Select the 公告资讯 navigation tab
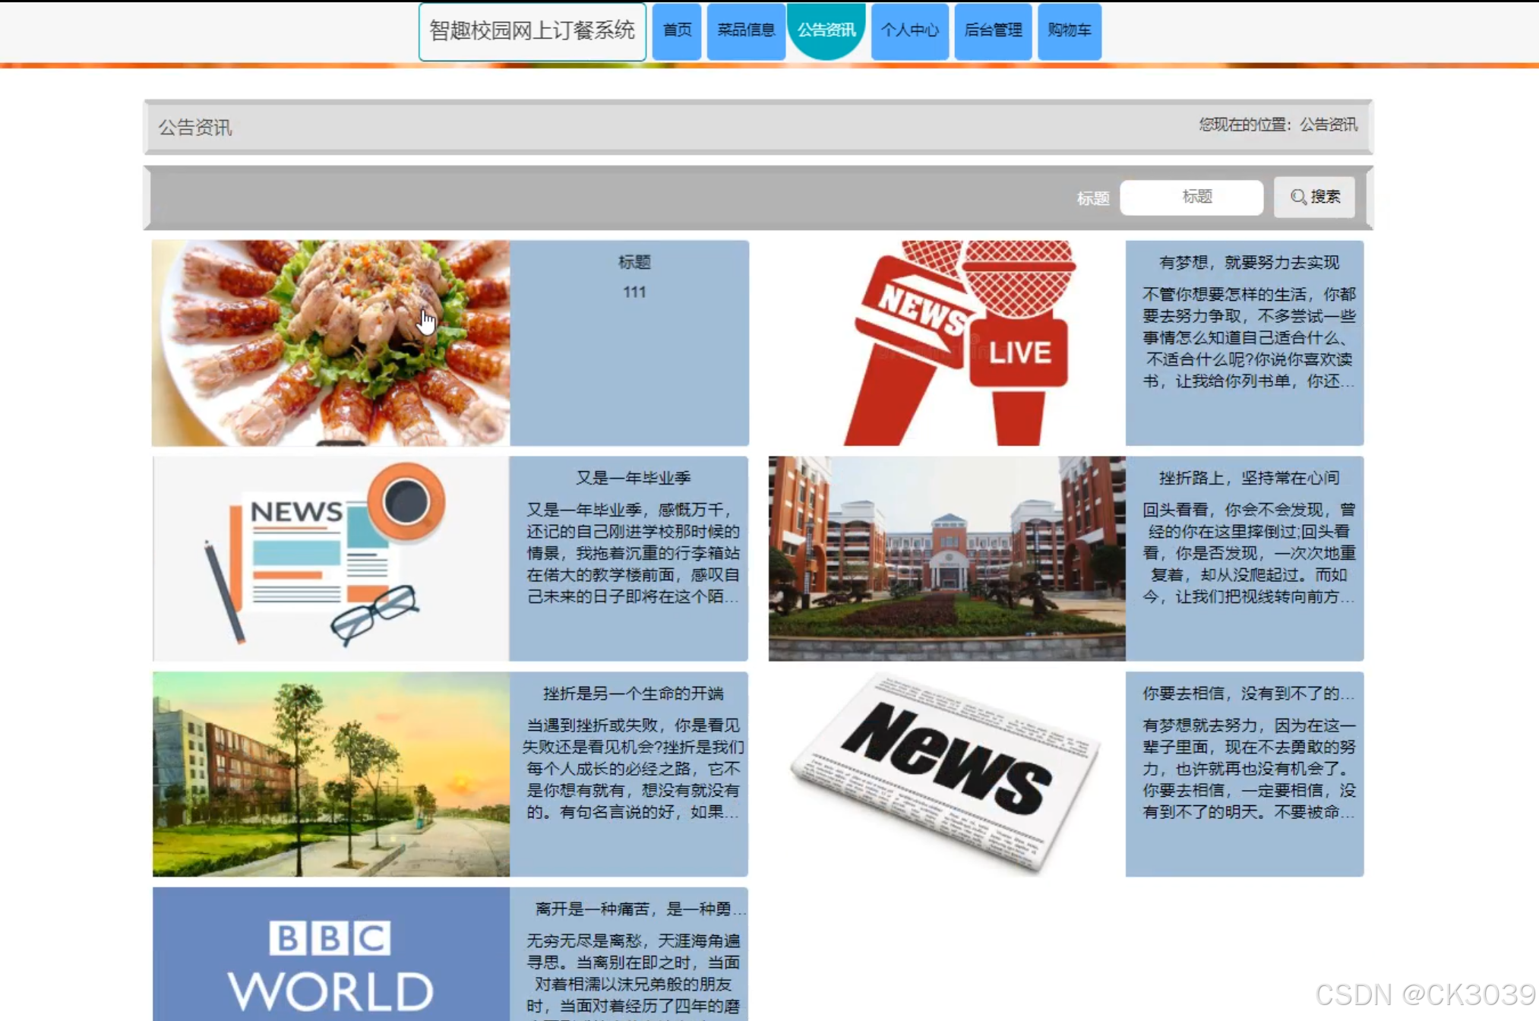1539x1021 pixels. pos(826,30)
